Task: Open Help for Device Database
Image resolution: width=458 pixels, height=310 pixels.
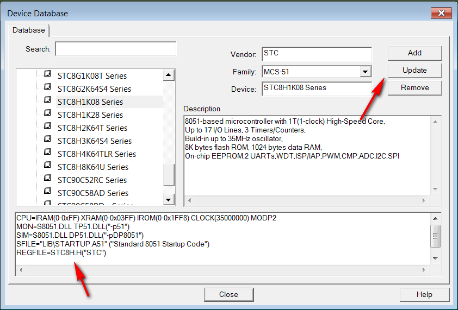Action: pyautogui.click(x=424, y=295)
